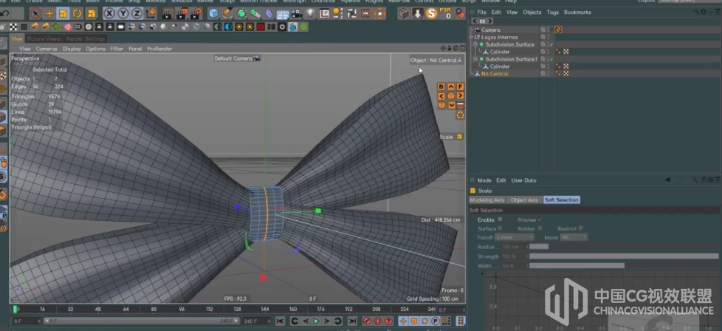The image size is (722, 331).
Task: Add a Camera object from toolbar
Action: click(297, 13)
